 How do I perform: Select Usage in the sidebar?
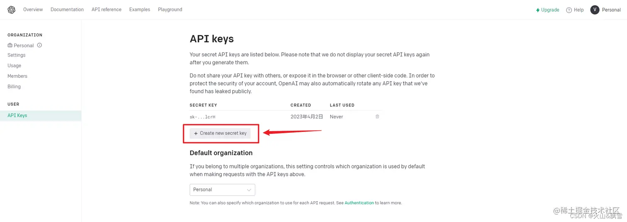14,66
